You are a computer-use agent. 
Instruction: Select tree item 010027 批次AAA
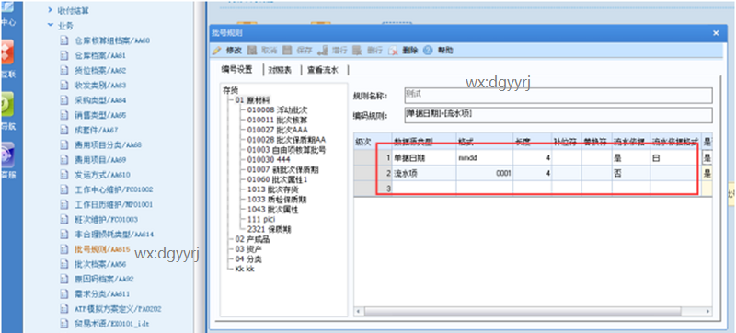pyautogui.click(x=277, y=130)
